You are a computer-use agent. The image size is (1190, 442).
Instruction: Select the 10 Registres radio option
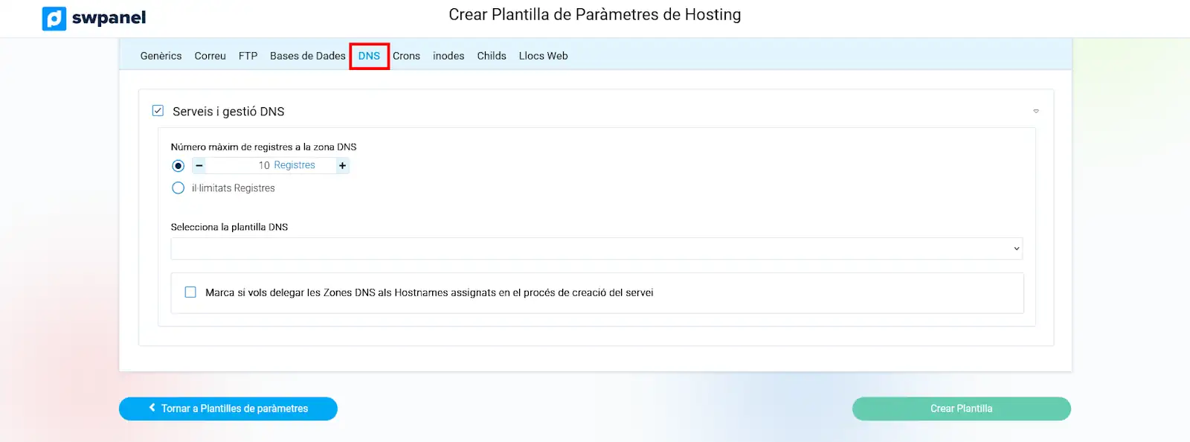point(178,165)
